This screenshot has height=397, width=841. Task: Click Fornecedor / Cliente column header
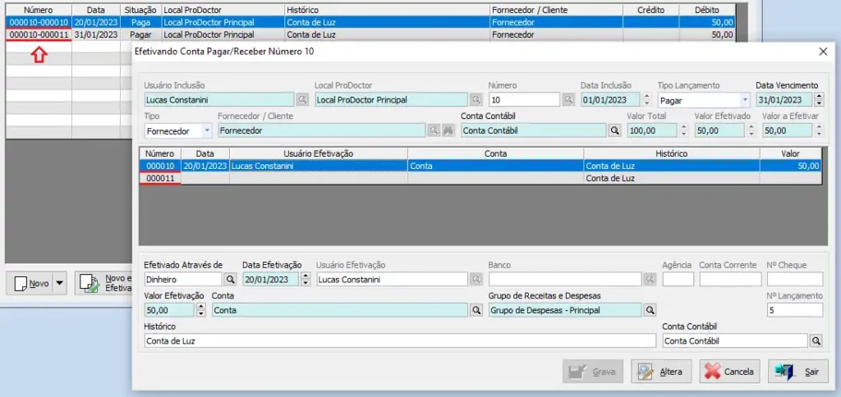556,10
